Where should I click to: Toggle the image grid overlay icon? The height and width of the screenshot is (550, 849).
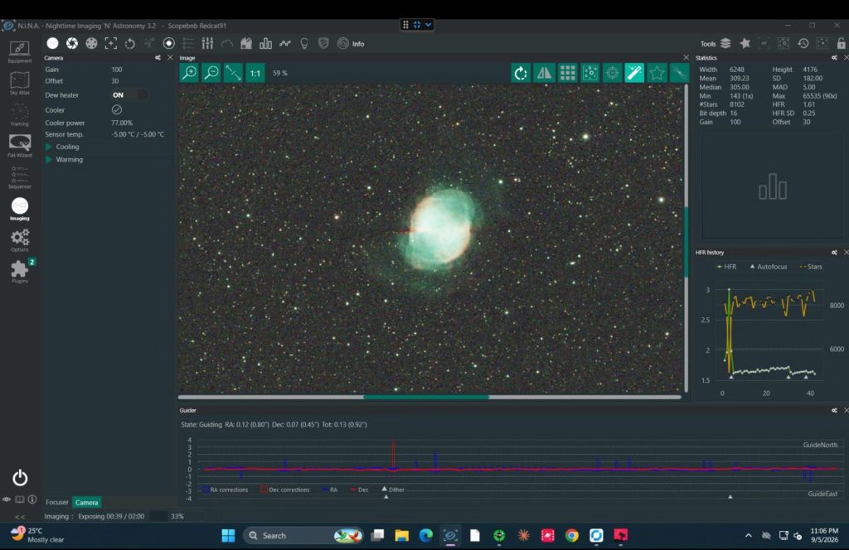tap(567, 73)
